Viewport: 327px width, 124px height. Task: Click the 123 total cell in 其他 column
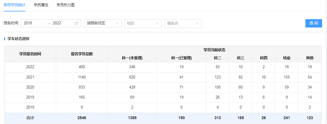[310, 118]
